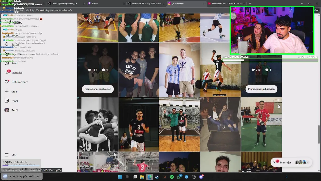The height and width of the screenshot is (181, 321).
Task: Close the Instagram browser tab
Action: tap(203, 4)
